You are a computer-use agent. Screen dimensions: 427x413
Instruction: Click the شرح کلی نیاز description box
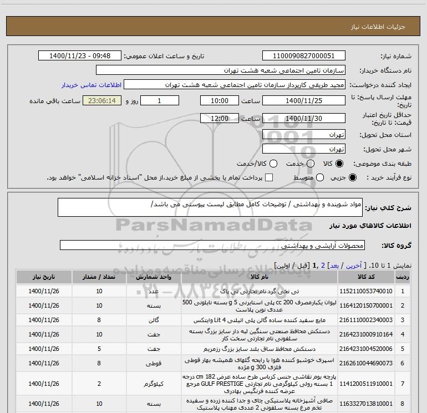210,207
